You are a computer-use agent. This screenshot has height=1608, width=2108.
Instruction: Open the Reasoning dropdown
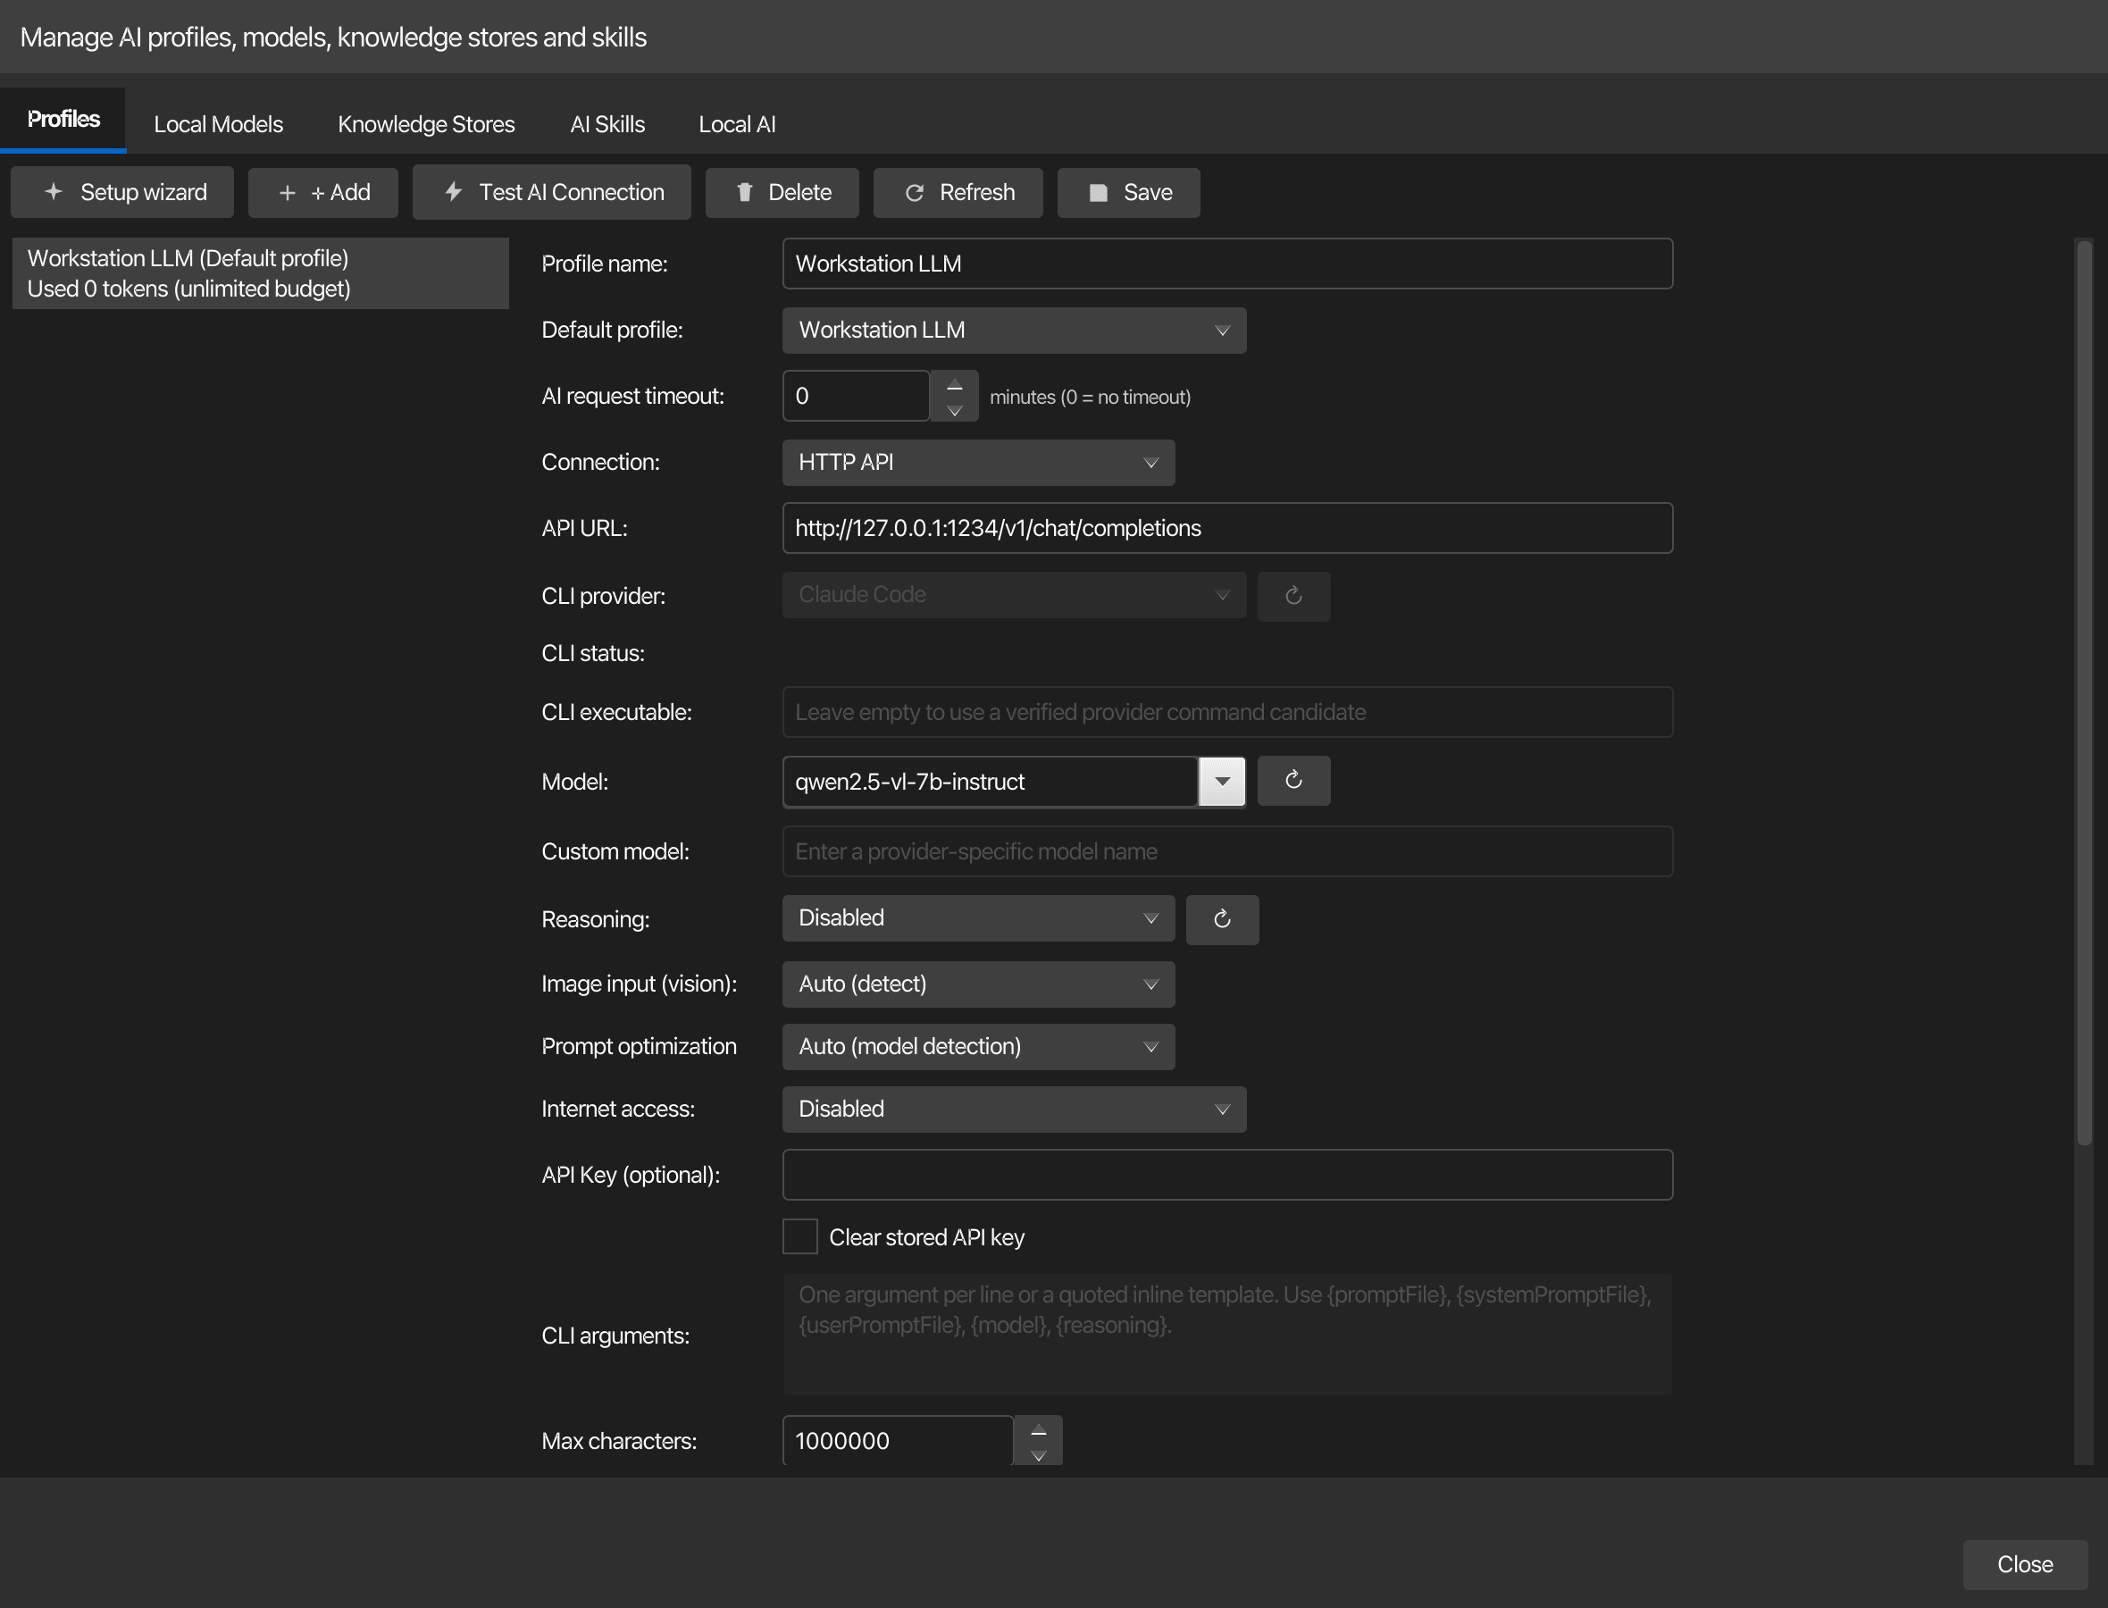pyautogui.click(x=978, y=918)
